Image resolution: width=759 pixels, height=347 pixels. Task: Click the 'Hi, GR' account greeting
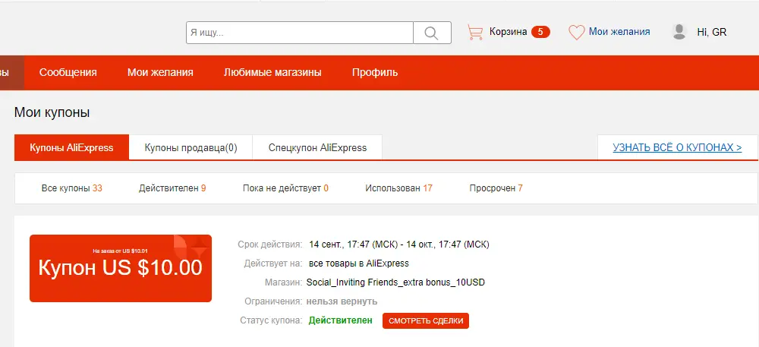coord(712,33)
